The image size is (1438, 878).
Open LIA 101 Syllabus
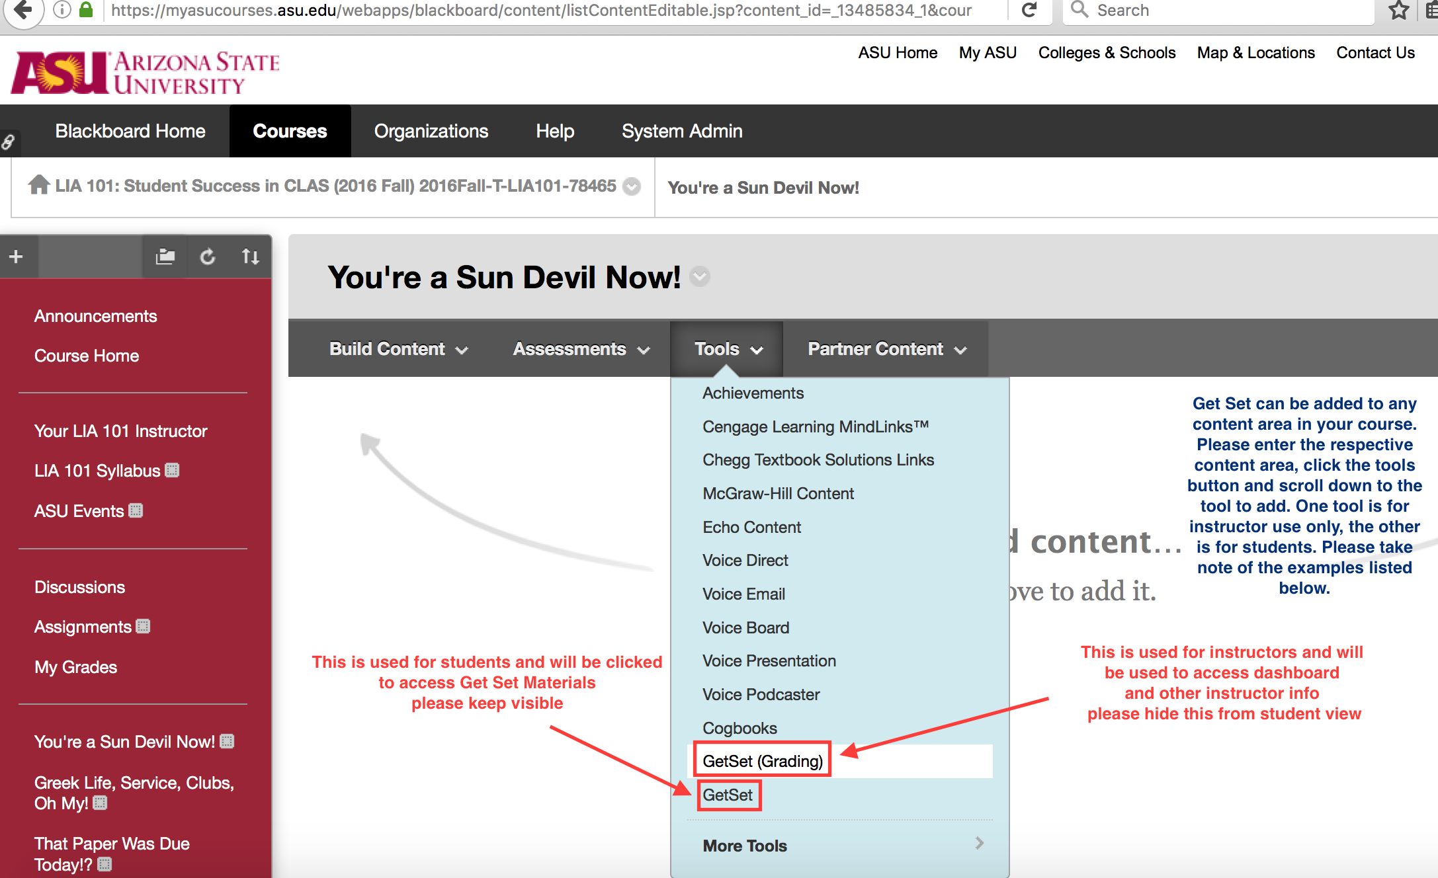(x=97, y=471)
